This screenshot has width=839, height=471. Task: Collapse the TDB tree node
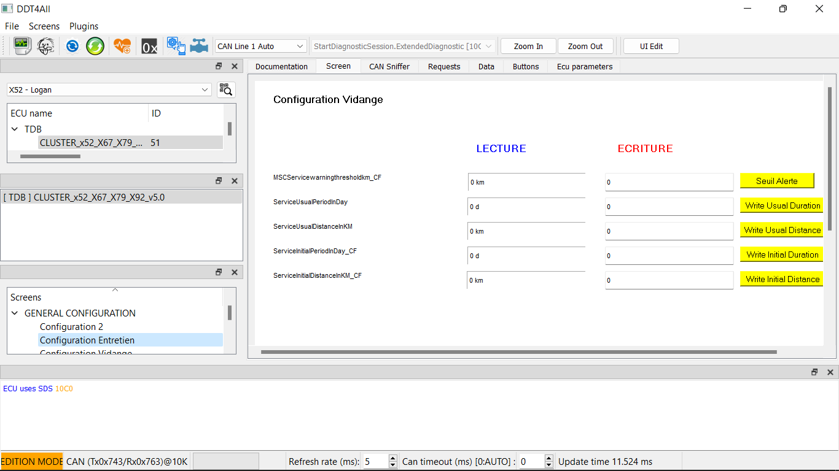coord(14,129)
